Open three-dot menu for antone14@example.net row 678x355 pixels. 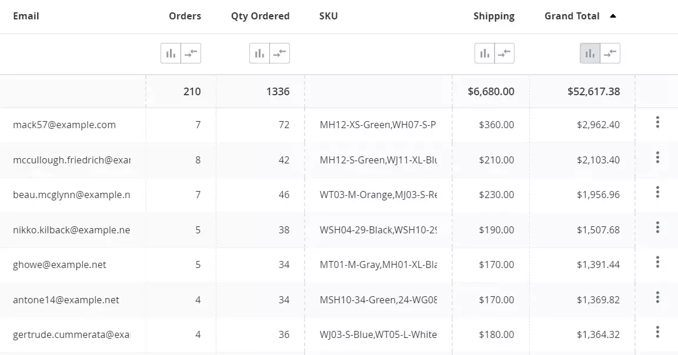657,297
